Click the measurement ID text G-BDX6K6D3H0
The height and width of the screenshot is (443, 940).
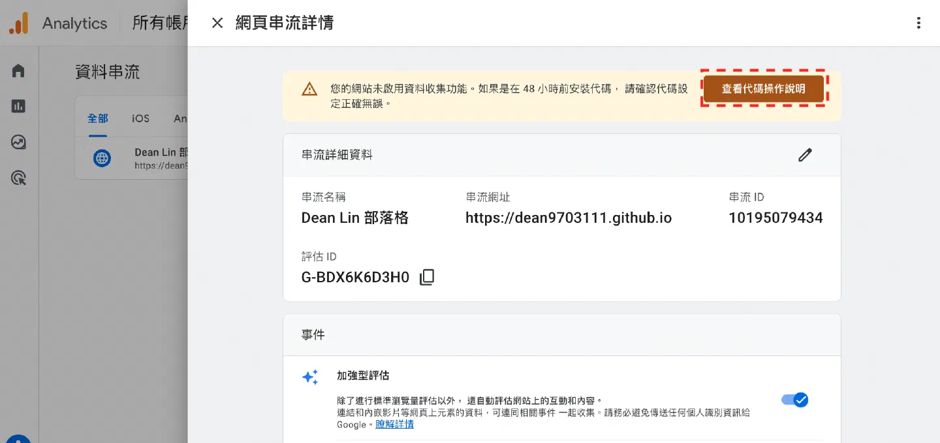[x=355, y=278]
